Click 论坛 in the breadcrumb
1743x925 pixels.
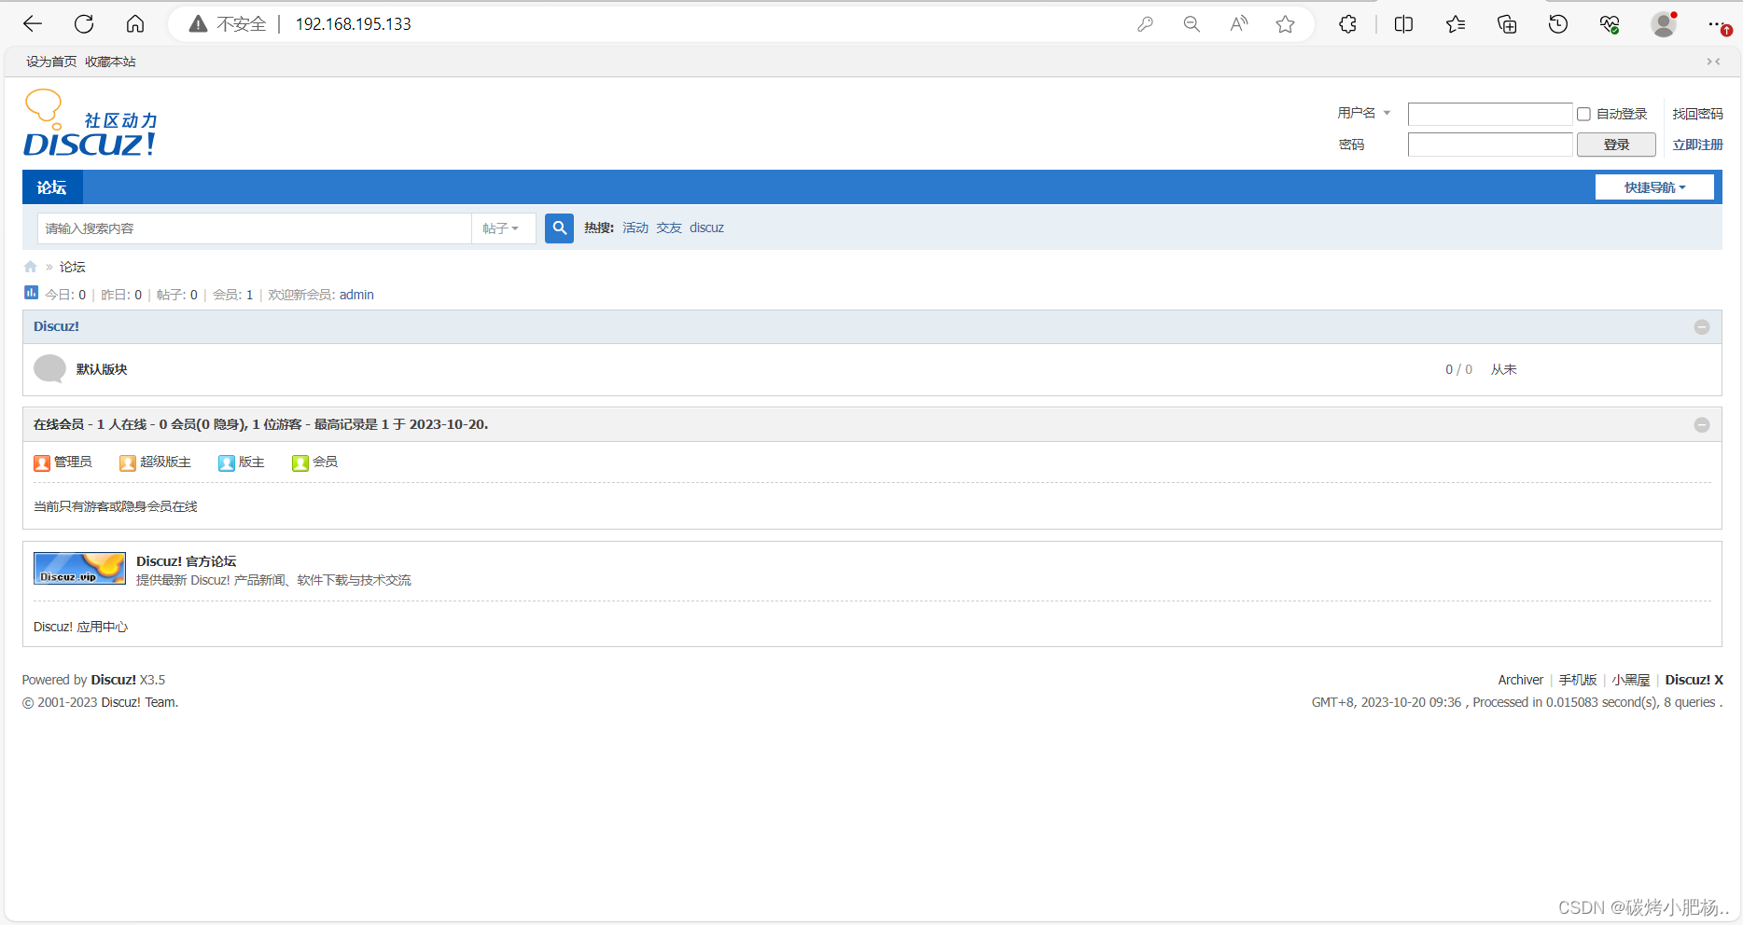pos(72,267)
